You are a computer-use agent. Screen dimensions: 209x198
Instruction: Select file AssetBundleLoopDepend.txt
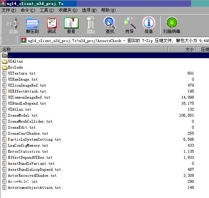pos(34,169)
